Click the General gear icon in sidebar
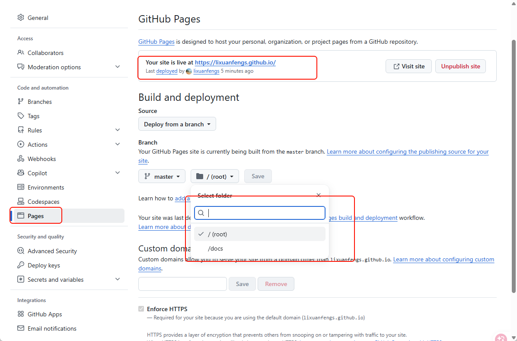The height and width of the screenshot is (341, 517). [21, 17]
